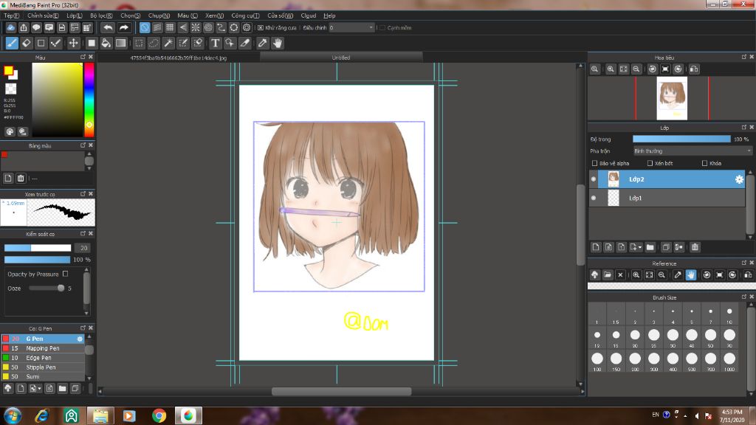Select the Eraser tool
This screenshot has width=756, height=425.
(x=27, y=44)
